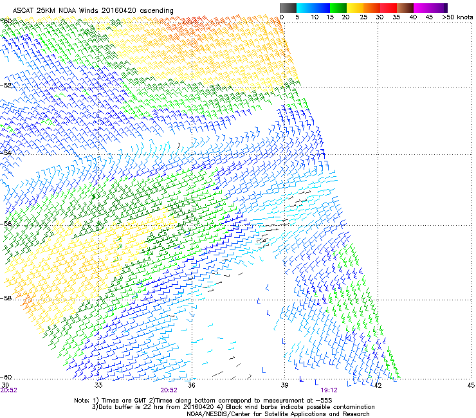The image size is (476, 418).
Task: Pick the red 30–35 knots legend segment
Action: (389, 8)
